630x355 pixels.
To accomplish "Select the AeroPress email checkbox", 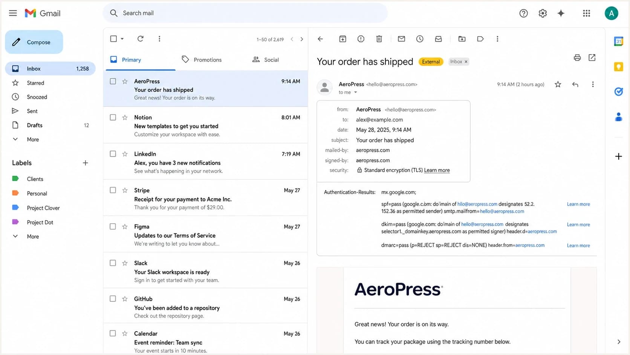I will click(x=113, y=81).
